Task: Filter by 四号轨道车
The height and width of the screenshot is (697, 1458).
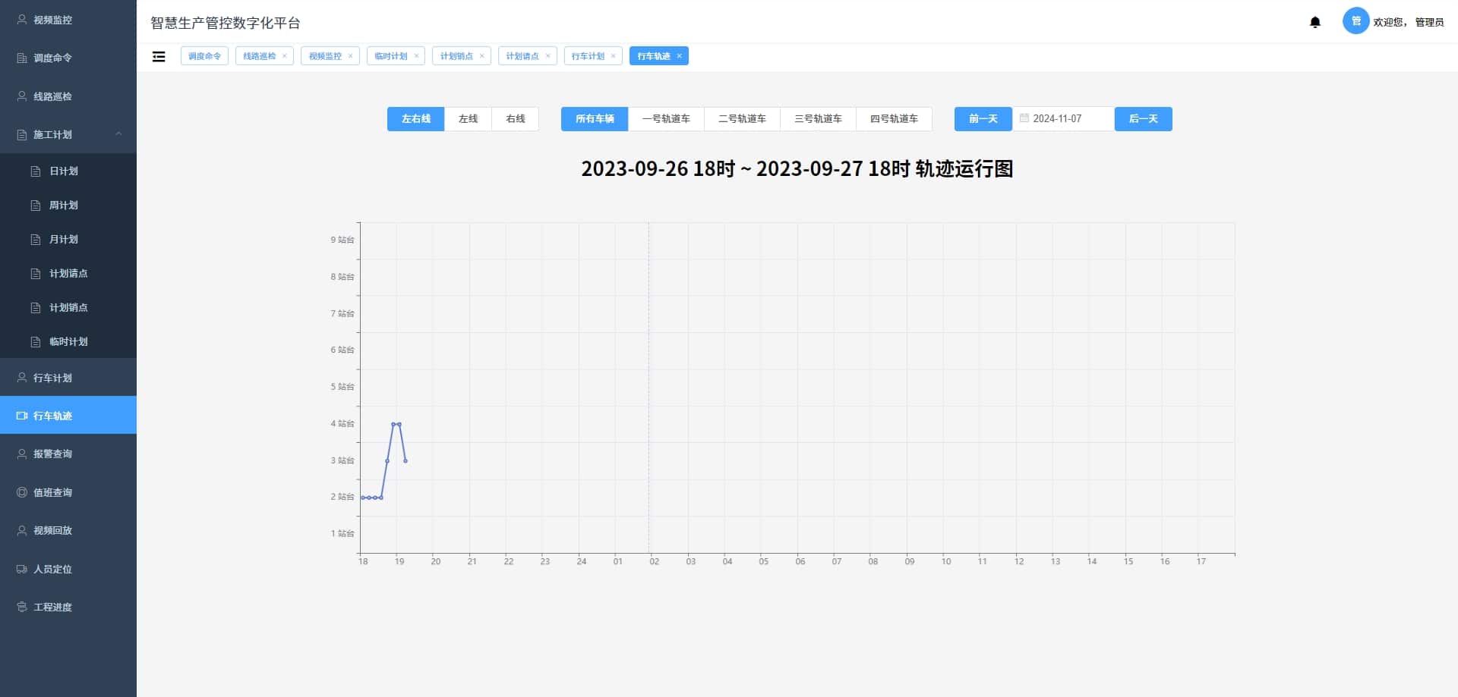Action: (x=894, y=119)
